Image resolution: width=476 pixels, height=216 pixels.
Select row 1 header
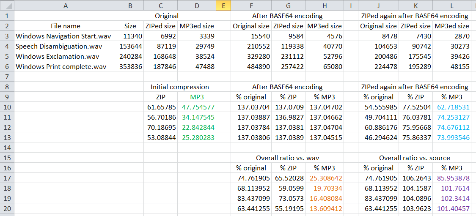click(x=7, y=16)
